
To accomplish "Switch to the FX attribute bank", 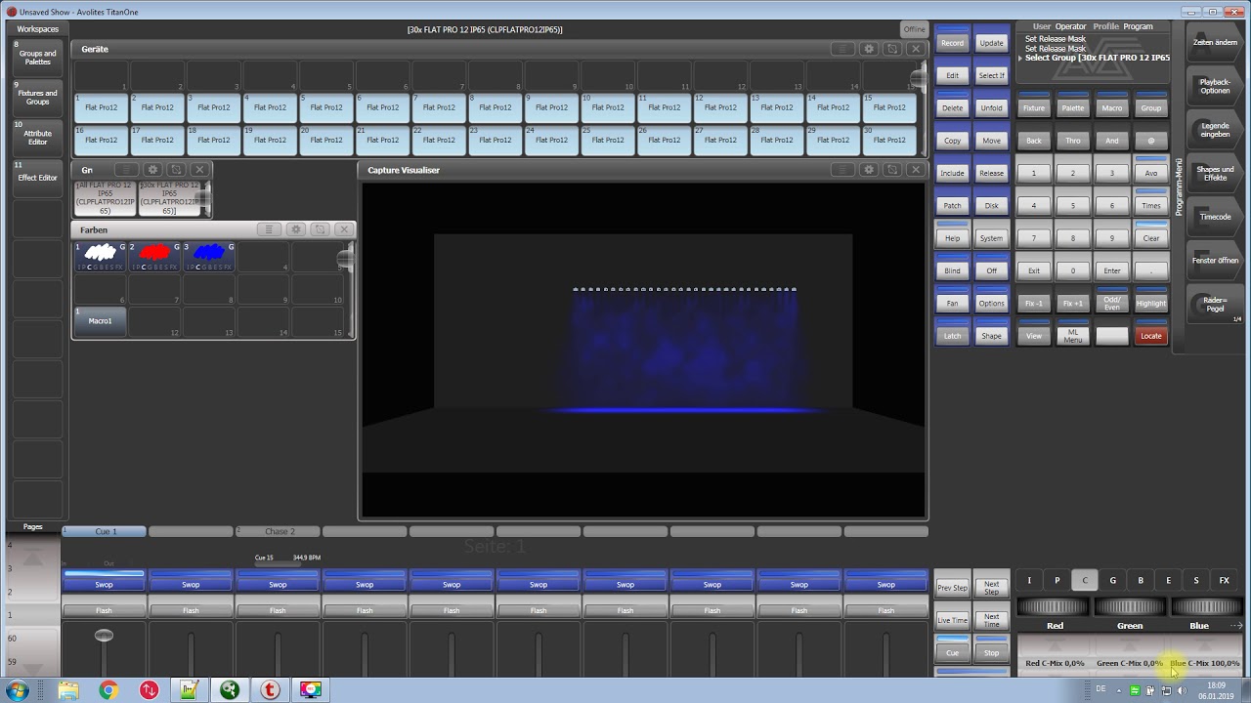I will [1224, 580].
